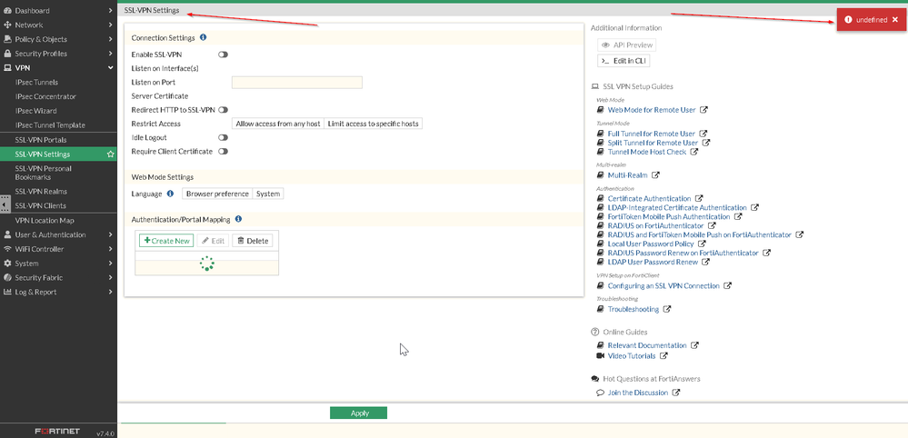908x438 pixels.
Task: Click the favorite star on SSL-VPN Settings
Action: tap(110, 154)
